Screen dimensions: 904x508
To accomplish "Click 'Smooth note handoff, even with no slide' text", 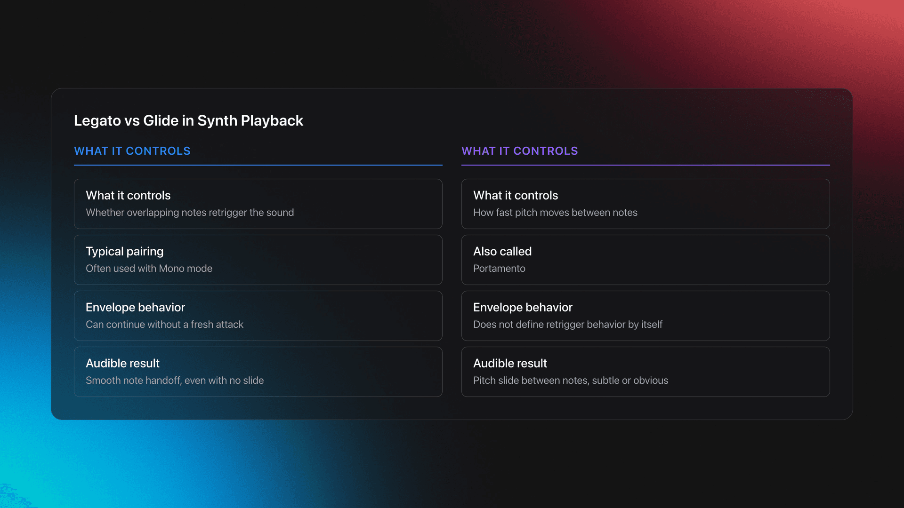I will tap(175, 380).
